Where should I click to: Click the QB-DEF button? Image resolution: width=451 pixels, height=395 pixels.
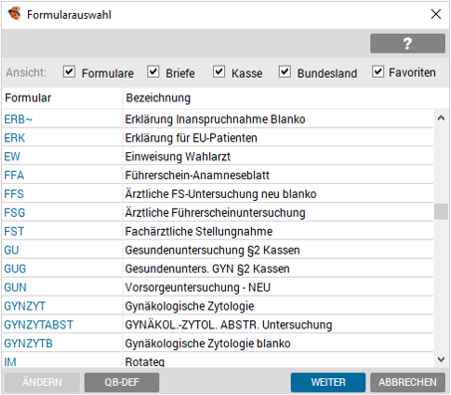121,382
